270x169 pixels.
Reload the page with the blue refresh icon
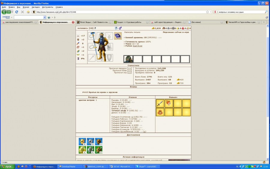[17, 12]
